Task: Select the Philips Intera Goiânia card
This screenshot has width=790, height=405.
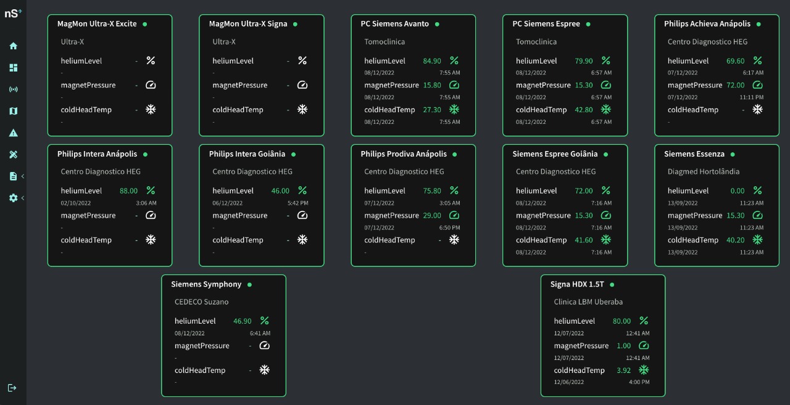Action: point(262,205)
